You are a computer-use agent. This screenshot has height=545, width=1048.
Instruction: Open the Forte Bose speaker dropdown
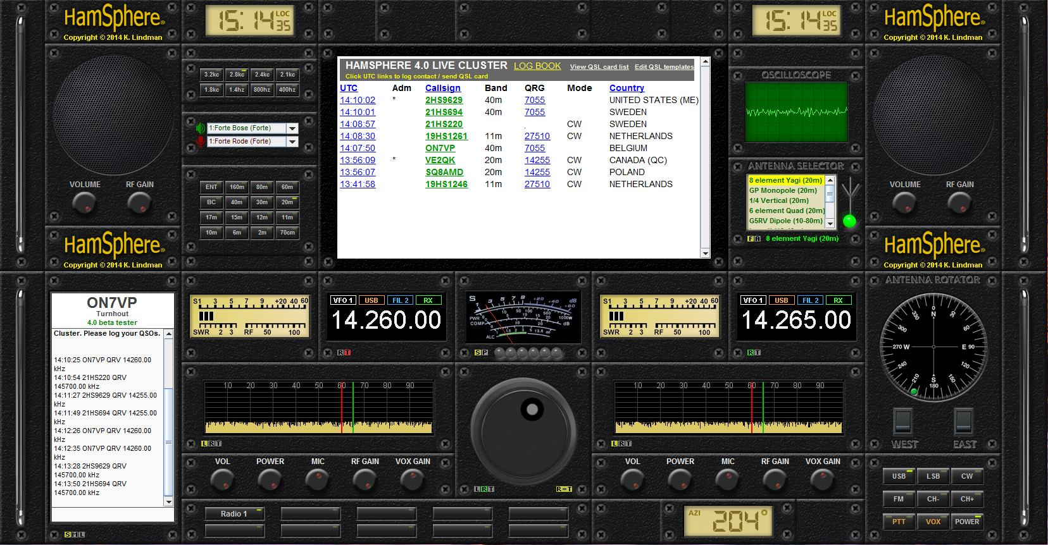click(292, 128)
